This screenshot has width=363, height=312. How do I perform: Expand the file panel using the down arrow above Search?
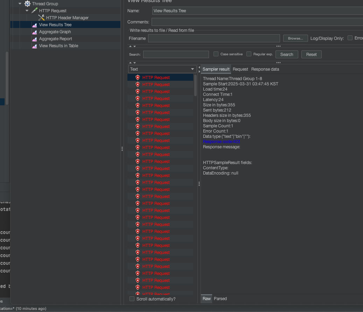click(x=134, y=46)
